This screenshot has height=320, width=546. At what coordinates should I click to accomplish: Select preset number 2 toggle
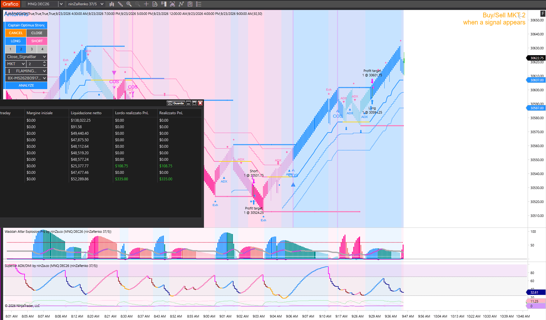(21, 49)
